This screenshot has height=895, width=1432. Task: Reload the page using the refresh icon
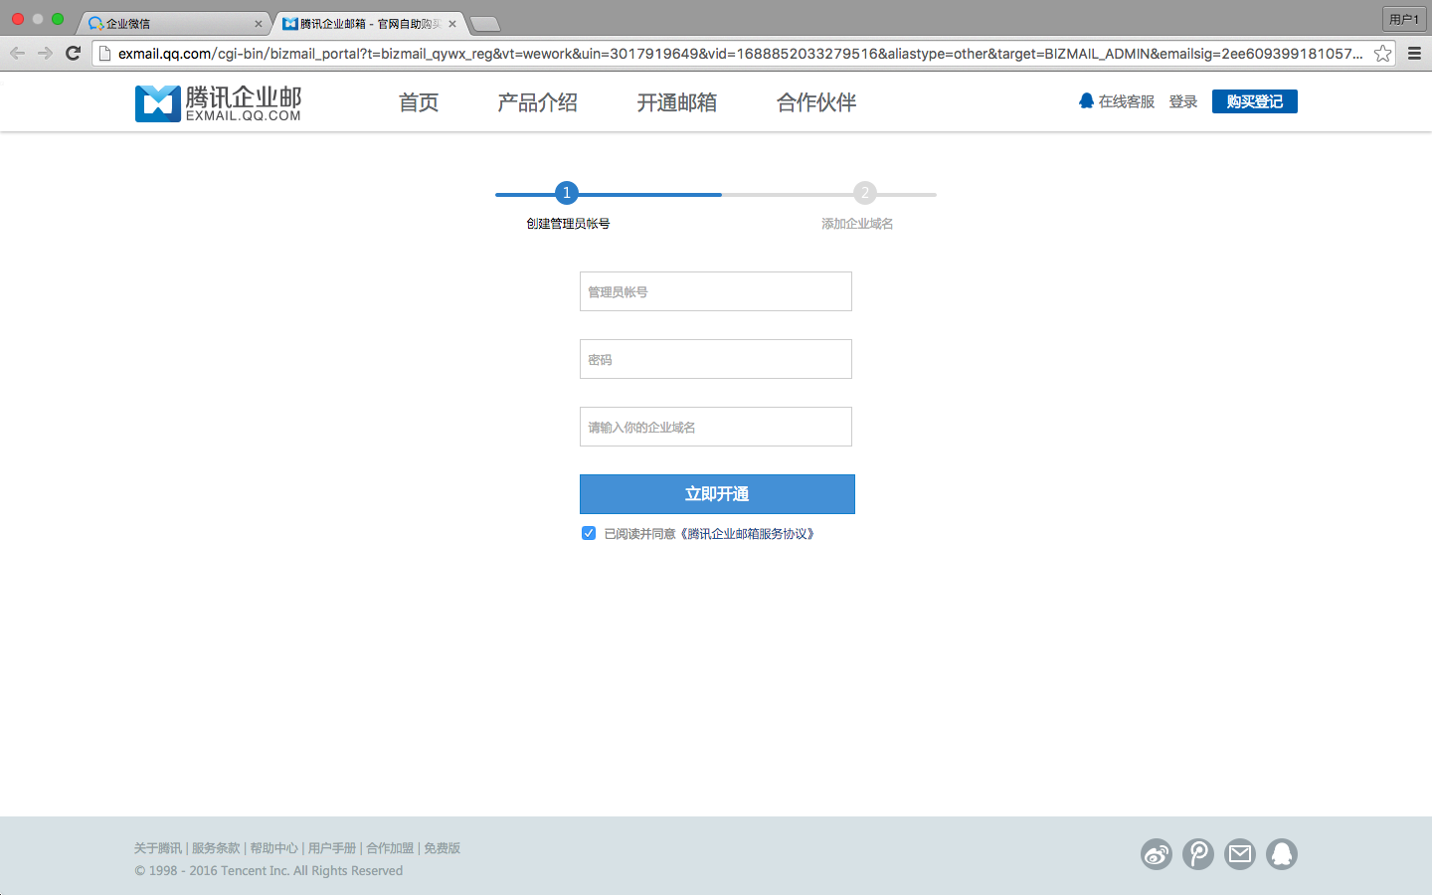[73, 54]
